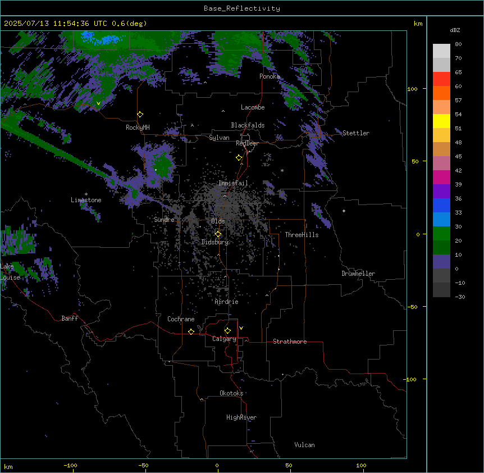Image resolution: width=484 pixels, height=473 pixels.
Task: Click the 0 tick on the bottom axis
Action: tap(217, 465)
